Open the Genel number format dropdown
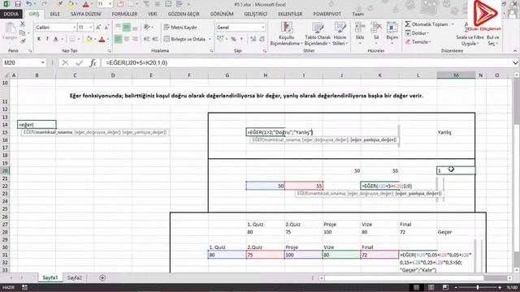Screen dimensions: 520x292 [263, 27]
